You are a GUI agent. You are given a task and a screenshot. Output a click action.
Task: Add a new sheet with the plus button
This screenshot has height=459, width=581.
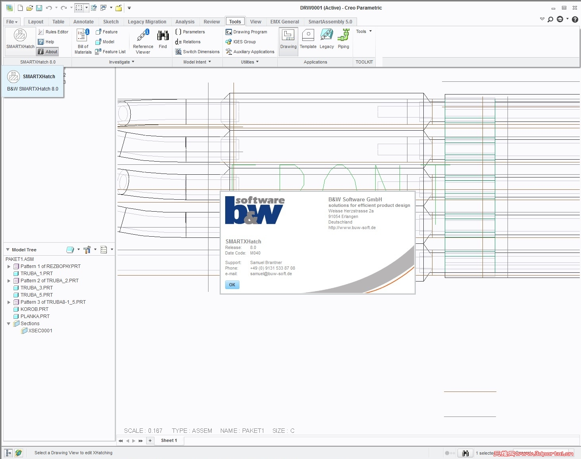tap(150, 441)
